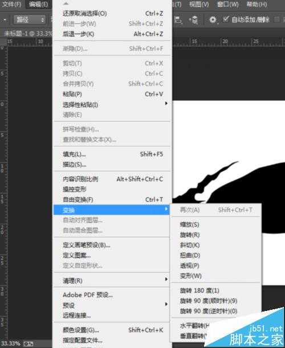Image resolution: width=285 pixels, height=348 pixels.
Task: Open the 描边(S)... dialog
Action: pos(112,165)
